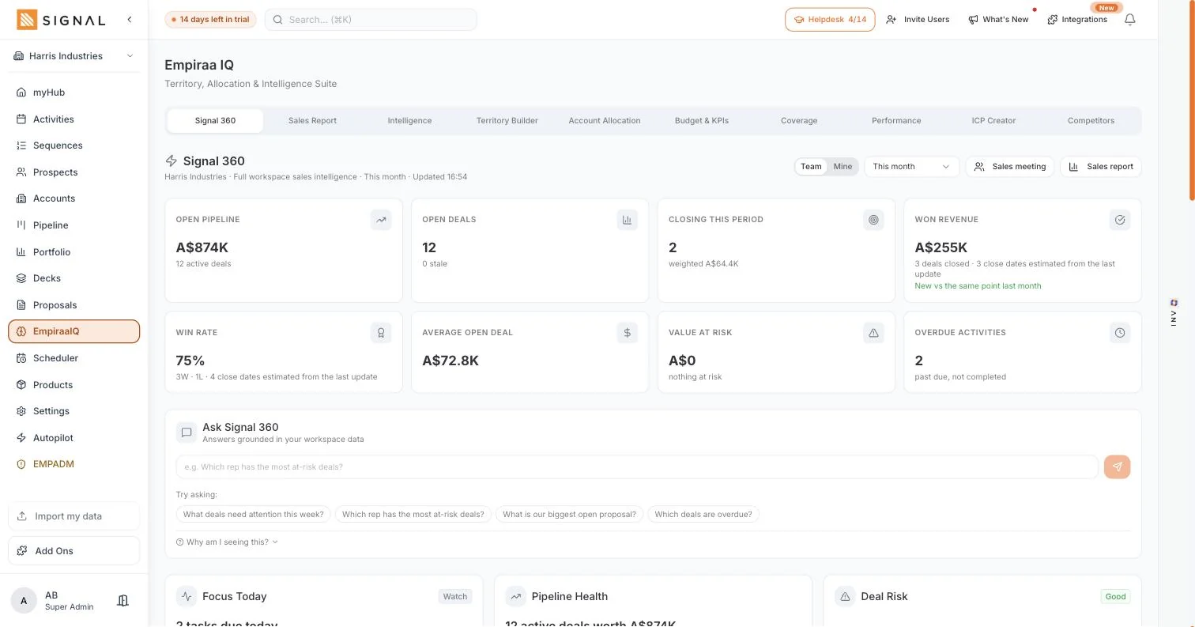Screen dimensions: 1195x627
Task: Click the Value At Risk warning icon
Action: pyautogui.click(x=873, y=333)
